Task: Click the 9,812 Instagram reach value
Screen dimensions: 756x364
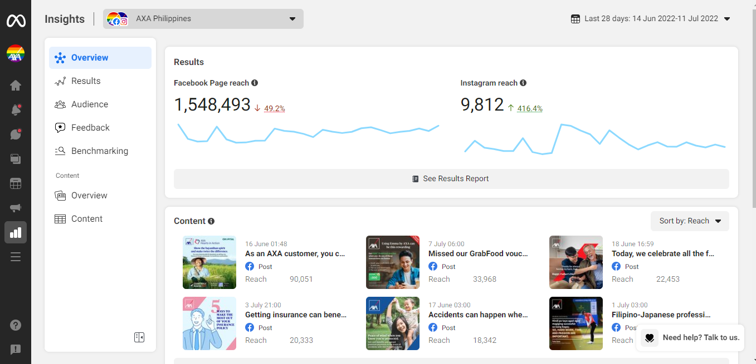Action: click(x=482, y=104)
